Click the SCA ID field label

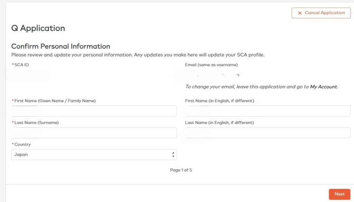pyautogui.click(x=20, y=65)
